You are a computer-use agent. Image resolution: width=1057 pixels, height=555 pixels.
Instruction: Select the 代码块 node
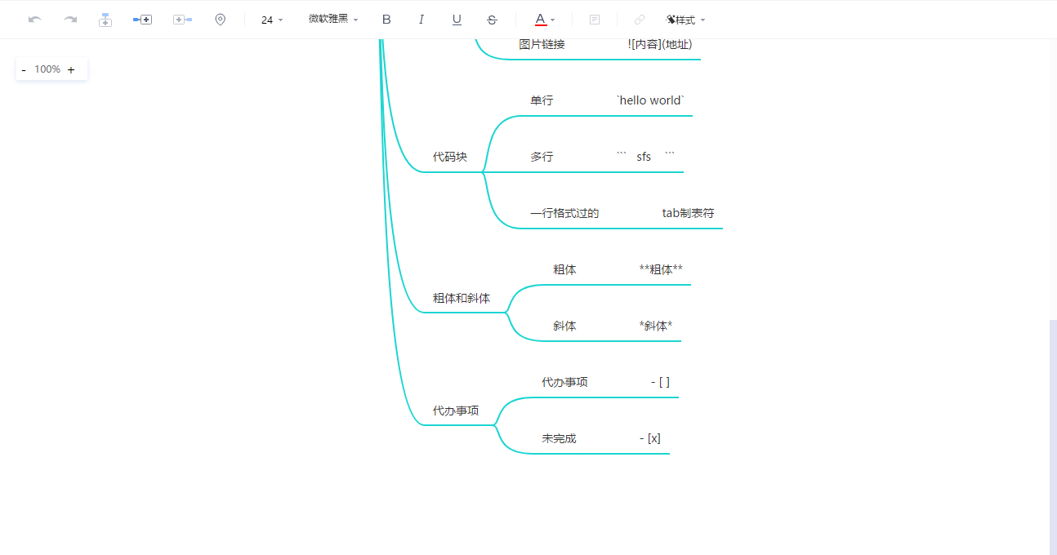[450, 157]
